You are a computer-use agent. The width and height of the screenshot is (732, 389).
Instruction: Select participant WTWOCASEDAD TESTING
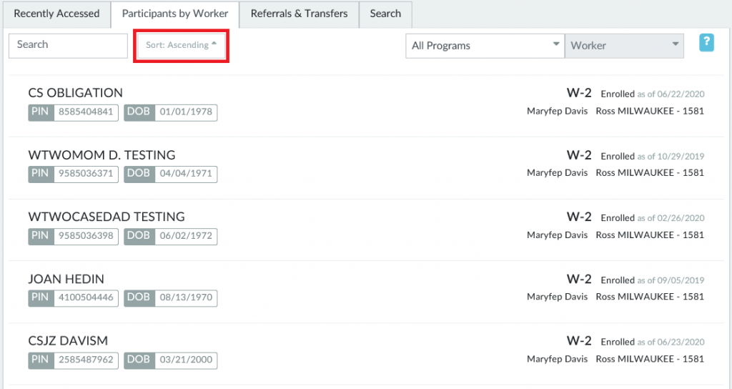click(107, 217)
